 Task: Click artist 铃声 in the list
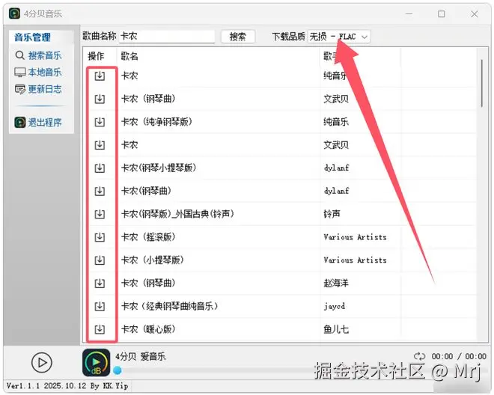click(x=332, y=214)
